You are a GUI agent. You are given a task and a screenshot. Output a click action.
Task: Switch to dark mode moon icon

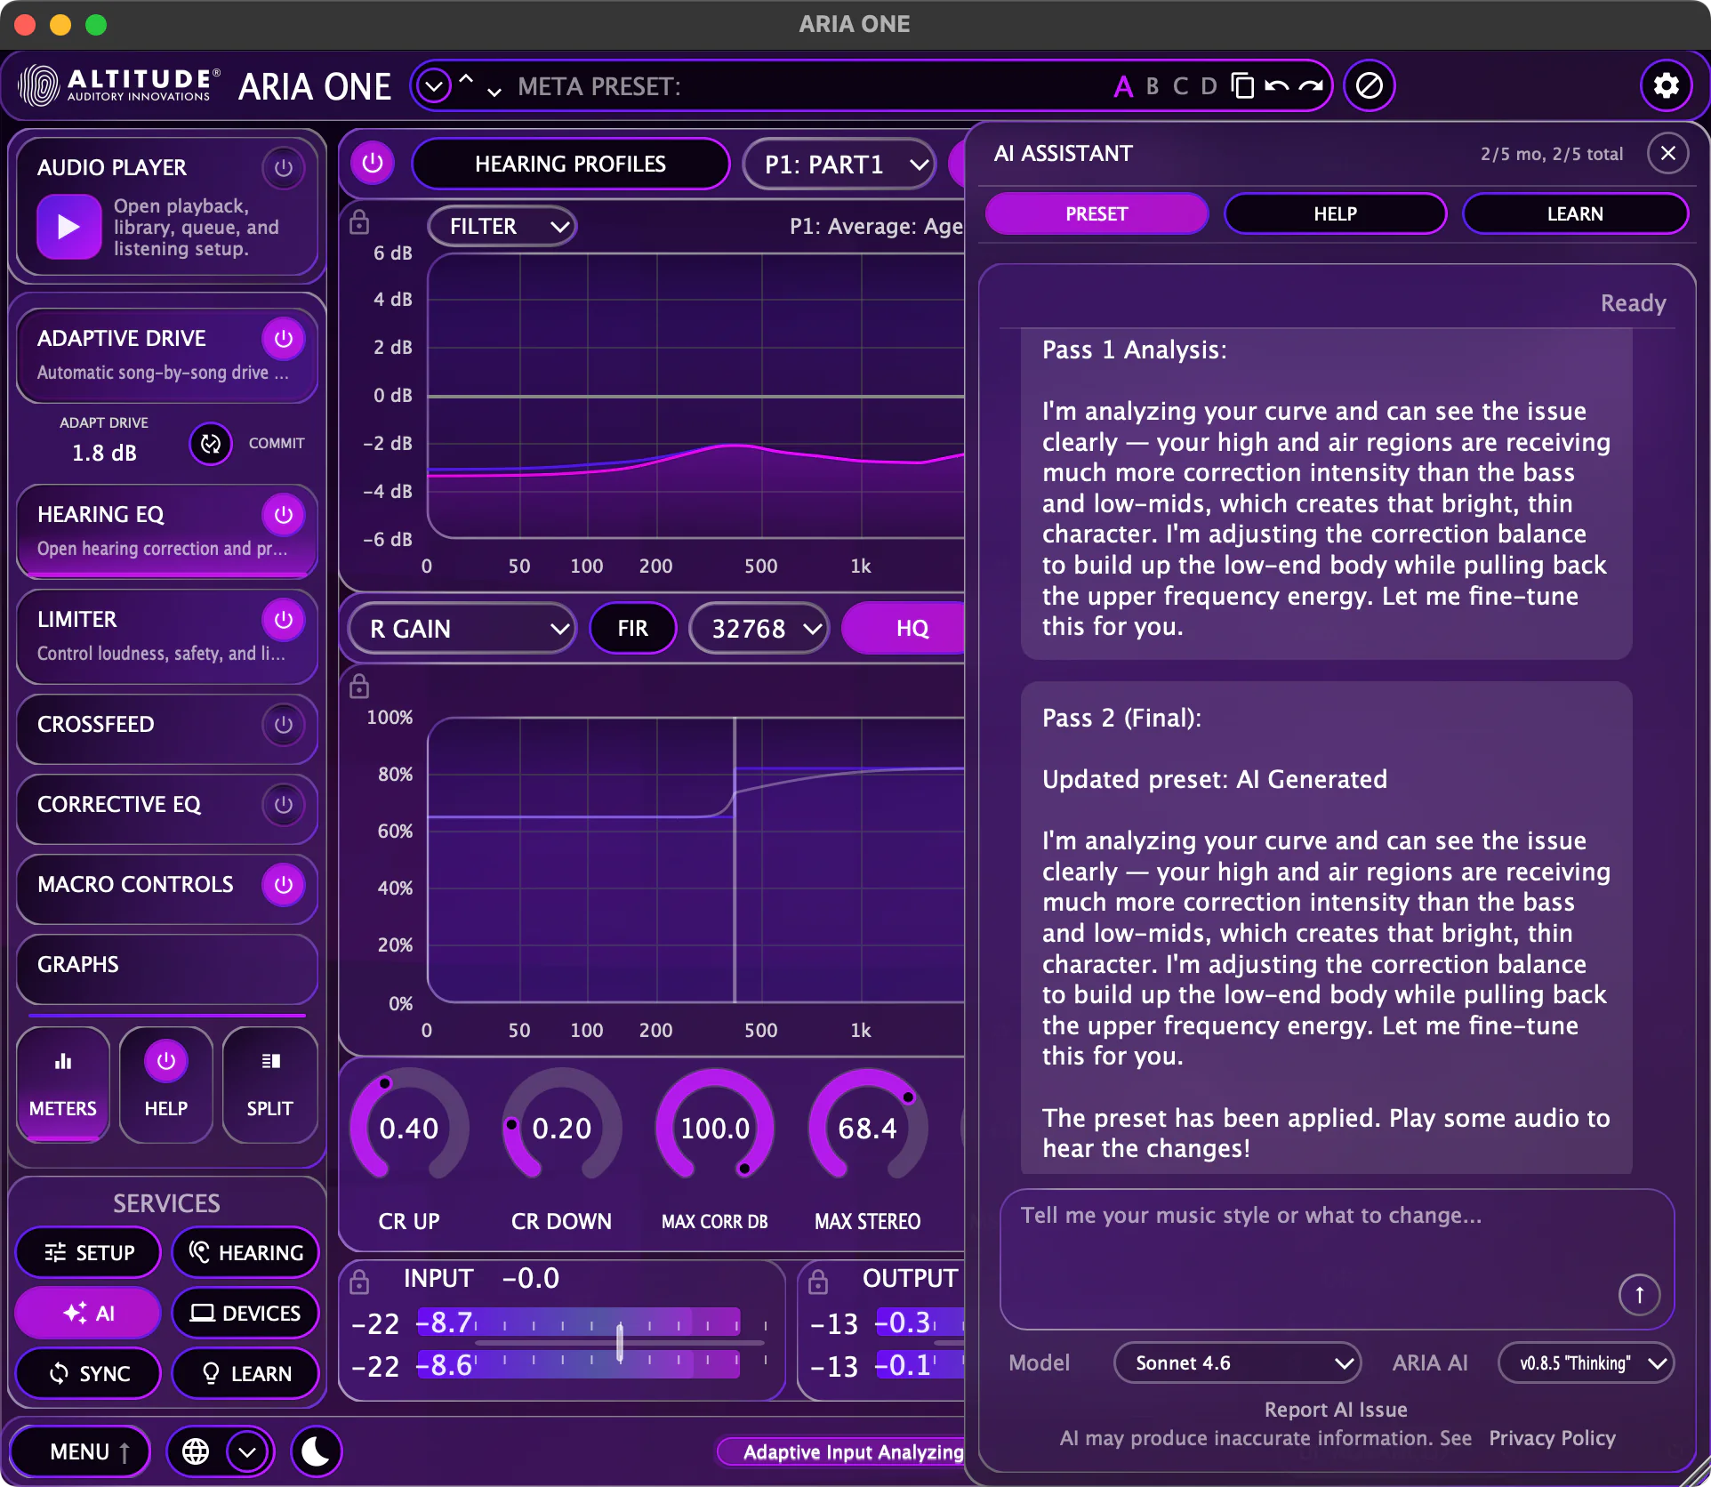(x=316, y=1451)
